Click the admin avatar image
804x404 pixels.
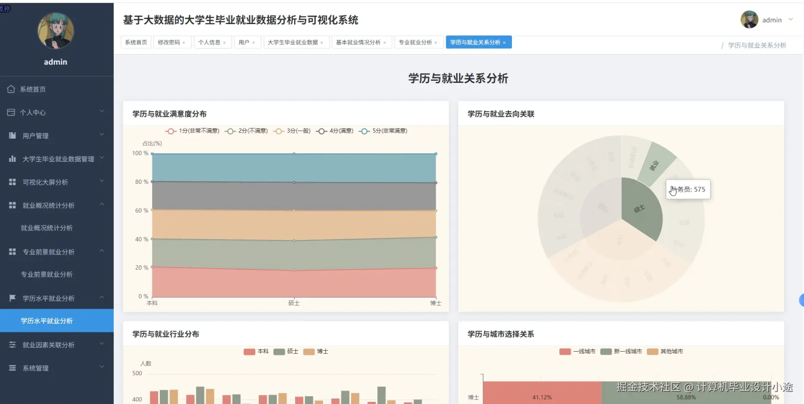point(749,19)
